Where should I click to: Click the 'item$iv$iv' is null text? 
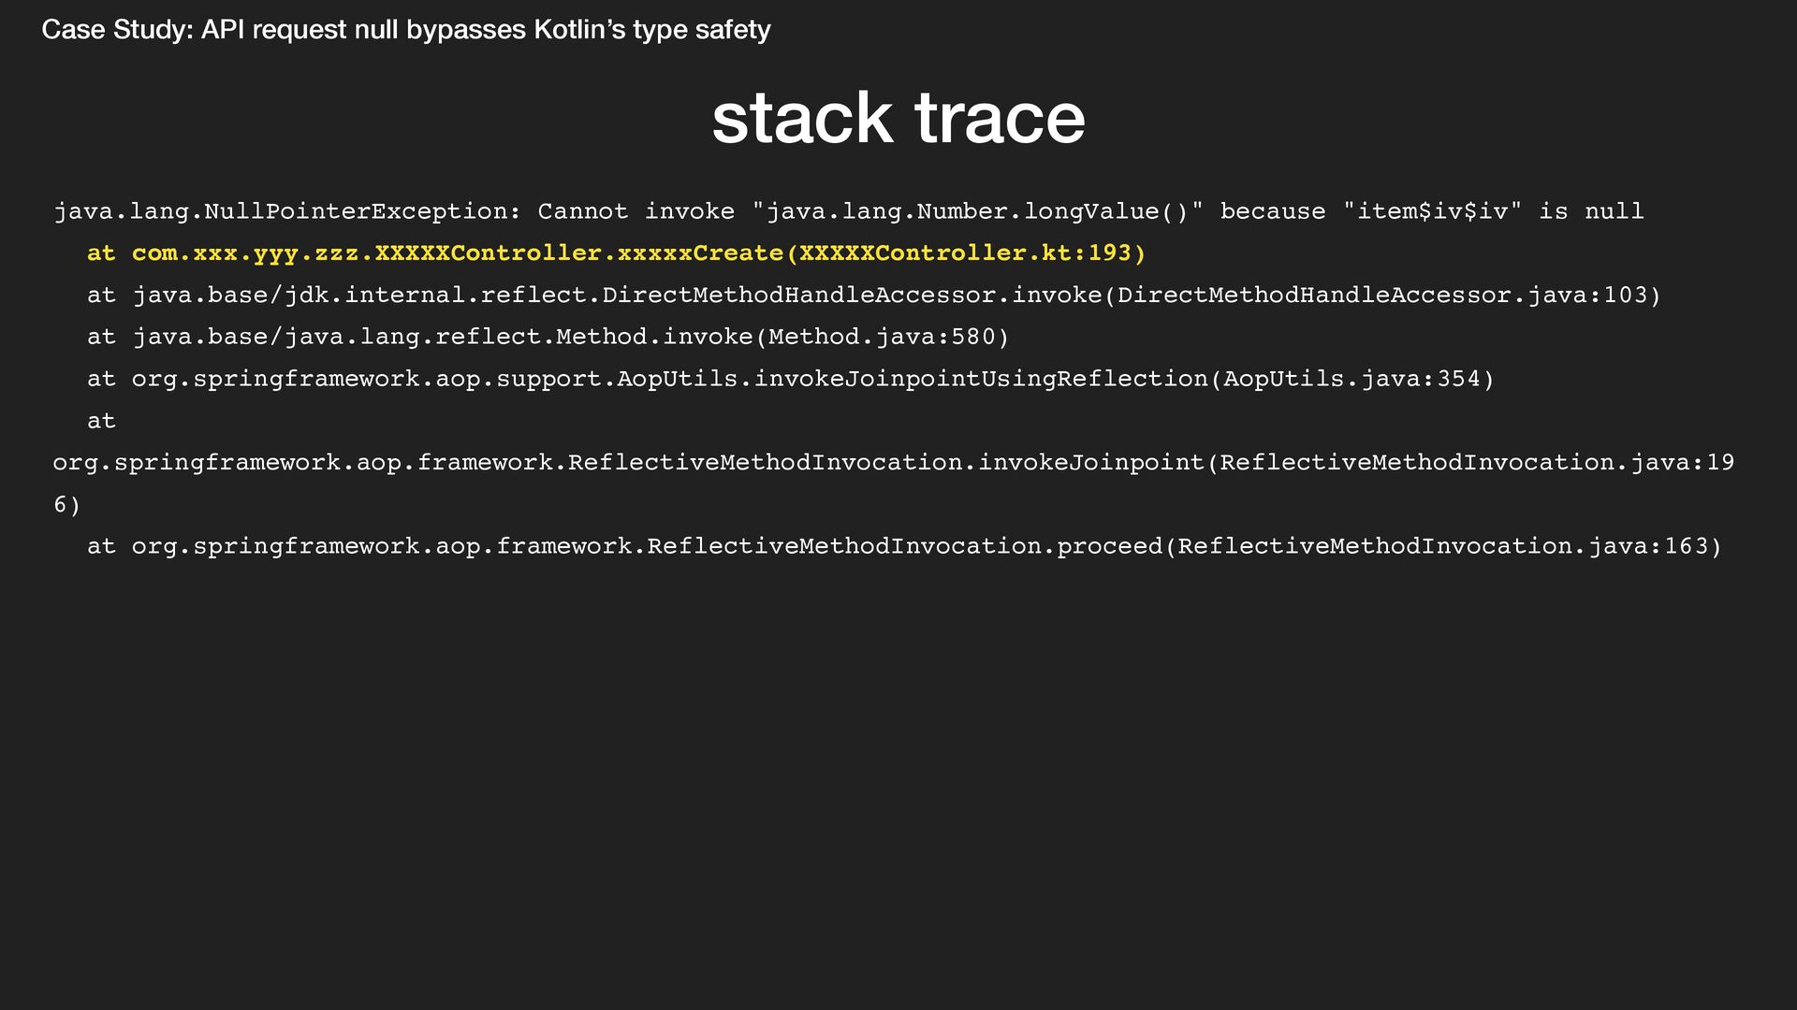(x=1493, y=211)
